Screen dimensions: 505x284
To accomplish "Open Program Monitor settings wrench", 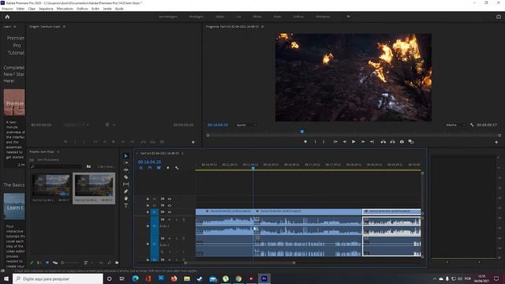I will [472, 125].
